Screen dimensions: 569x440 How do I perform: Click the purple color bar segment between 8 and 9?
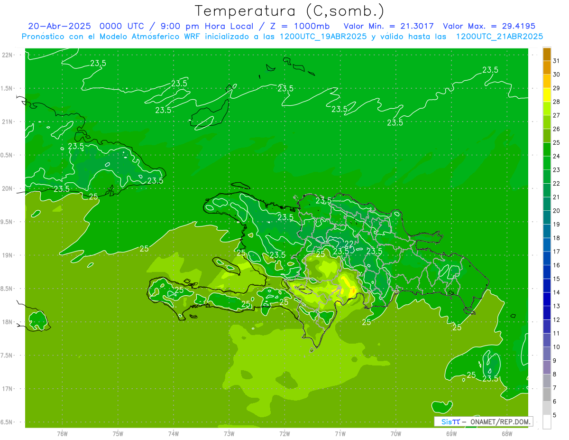click(547, 368)
